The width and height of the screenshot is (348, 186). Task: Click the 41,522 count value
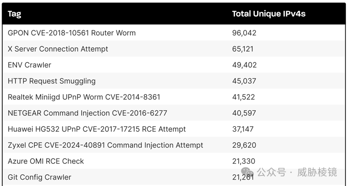point(243,97)
